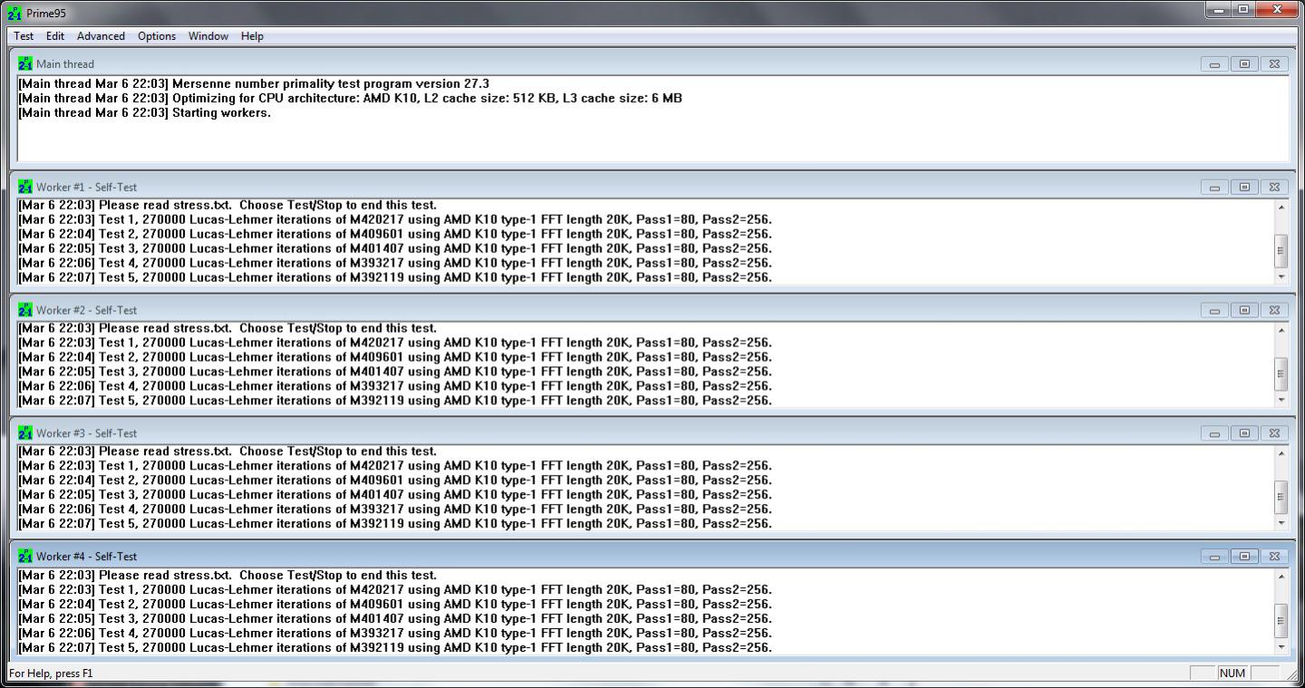Click Worker #4 'Test 4' M393217 line
1305x688 pixels.
395,633
